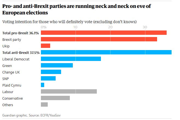Select the 'Liberal Democrat' row label
This screenshot has height=120, width=180.
tap(16, 59)
